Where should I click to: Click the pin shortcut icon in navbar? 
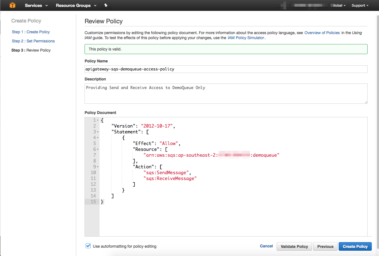(106, 5)
